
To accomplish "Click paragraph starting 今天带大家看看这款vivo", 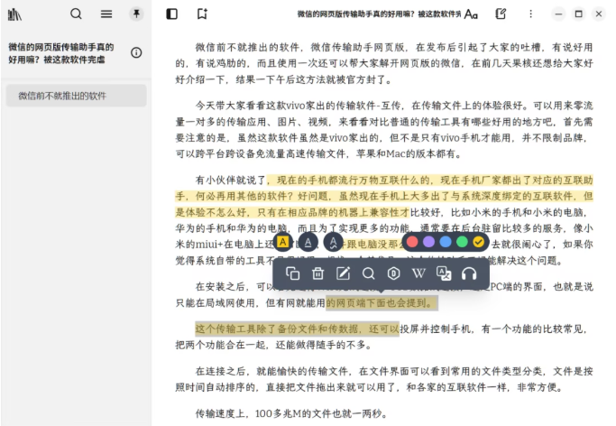I will (384, 130).
